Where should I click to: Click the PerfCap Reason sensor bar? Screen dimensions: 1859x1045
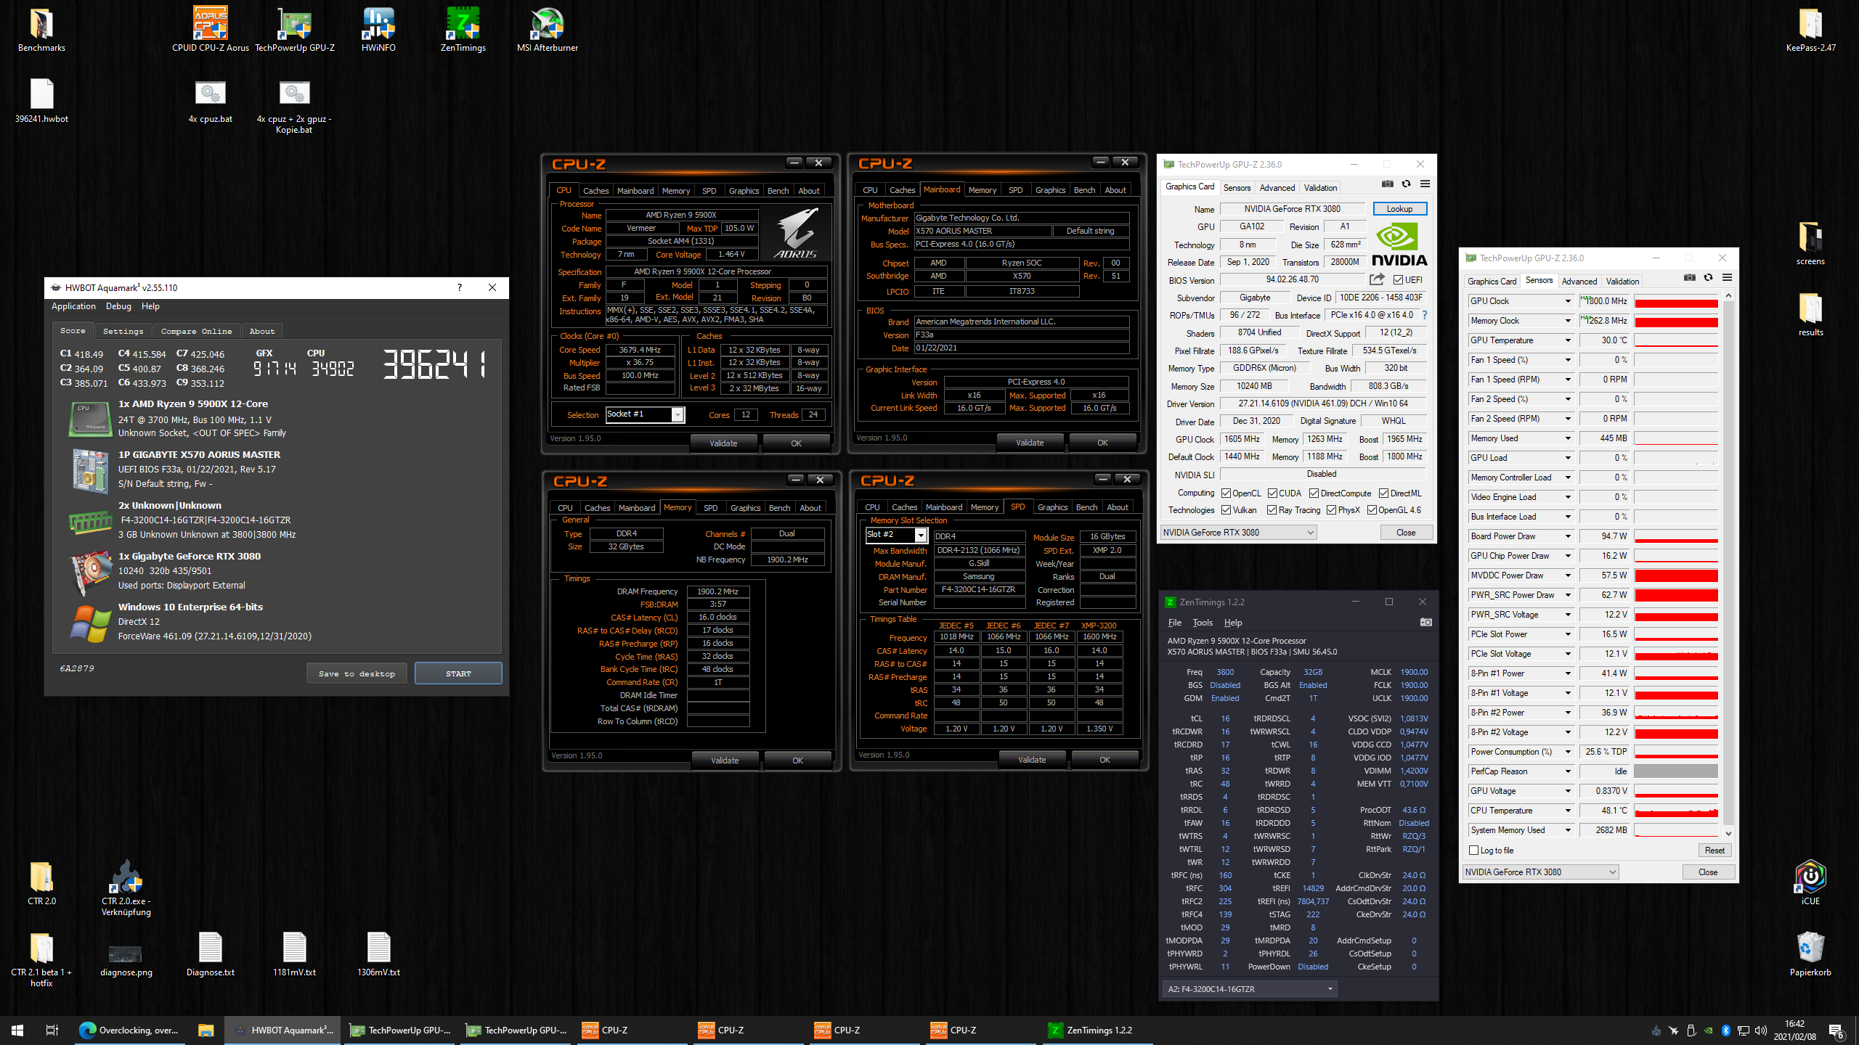tap(1676, 771)
